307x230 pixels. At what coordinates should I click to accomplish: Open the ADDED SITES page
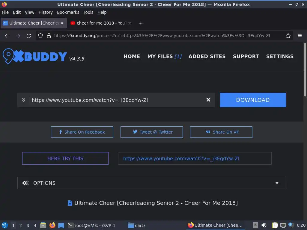(207, 56)
